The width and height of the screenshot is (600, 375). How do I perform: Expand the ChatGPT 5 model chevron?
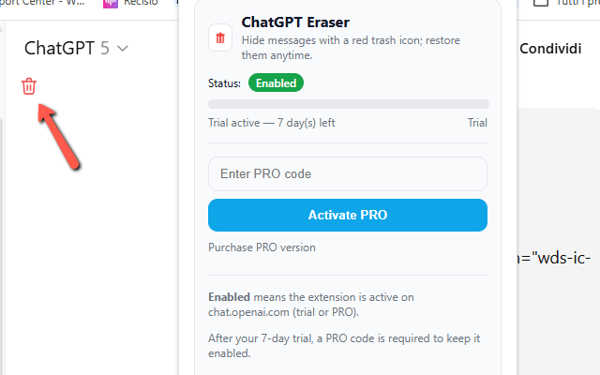click(x=123, y=48)
